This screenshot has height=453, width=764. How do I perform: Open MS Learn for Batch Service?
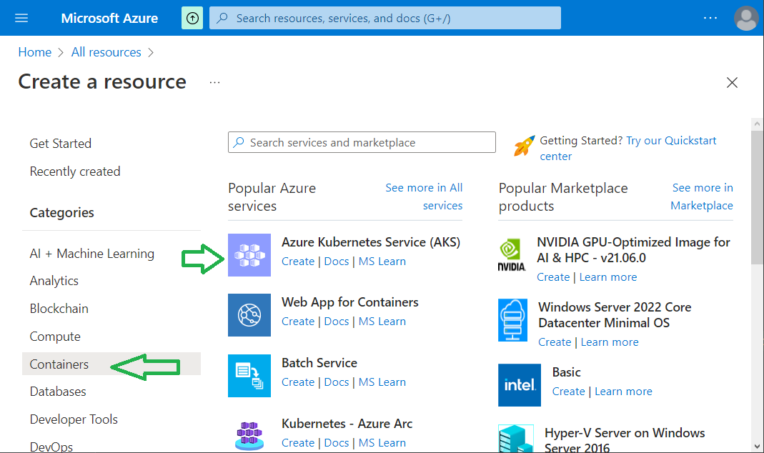(x=382, y=382)
